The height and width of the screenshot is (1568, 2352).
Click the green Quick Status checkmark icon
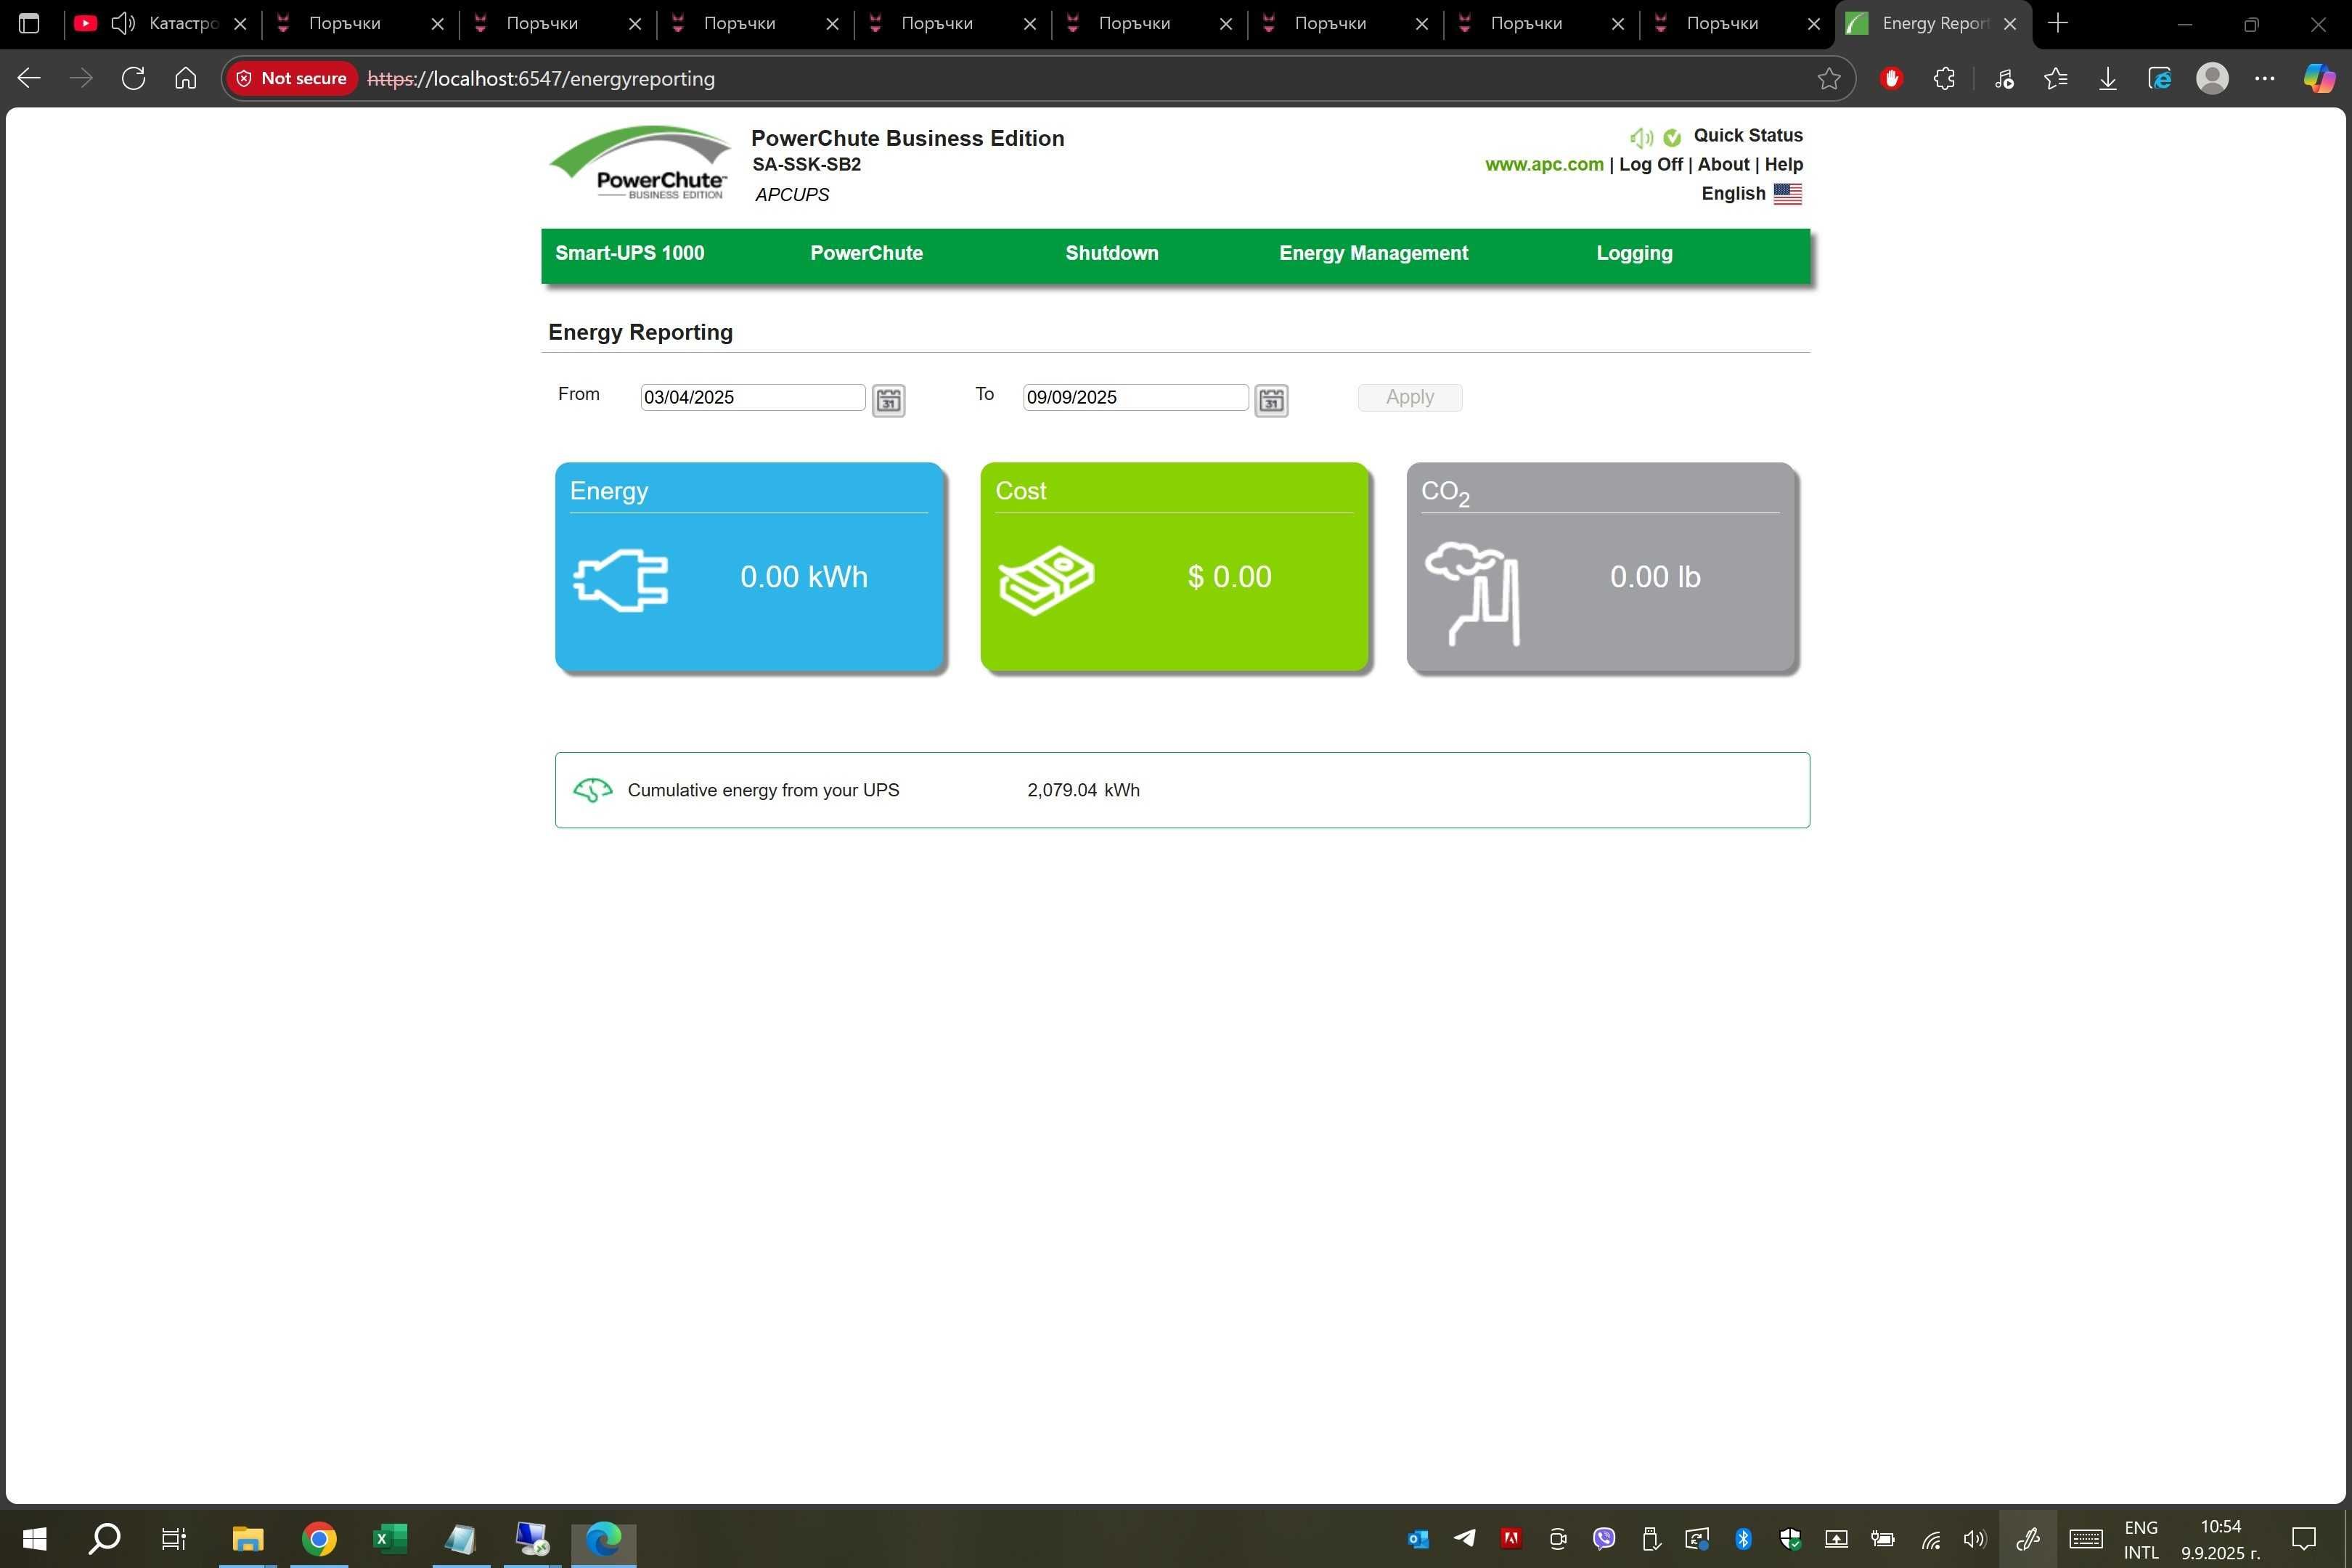tap(1672, 137)
